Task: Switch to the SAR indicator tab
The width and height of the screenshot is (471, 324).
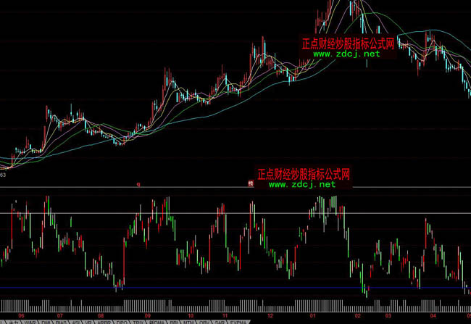Action: click(218, 321)
